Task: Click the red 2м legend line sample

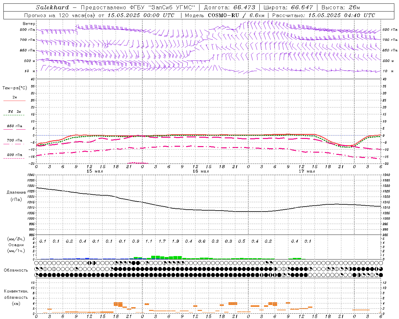Action: [14, 101]
